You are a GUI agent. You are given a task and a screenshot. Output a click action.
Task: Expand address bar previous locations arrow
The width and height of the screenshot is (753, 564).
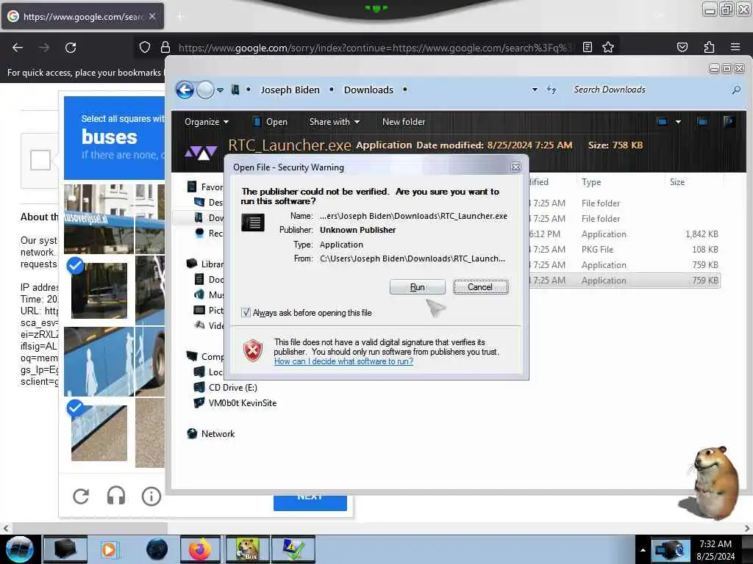point(535,90)
